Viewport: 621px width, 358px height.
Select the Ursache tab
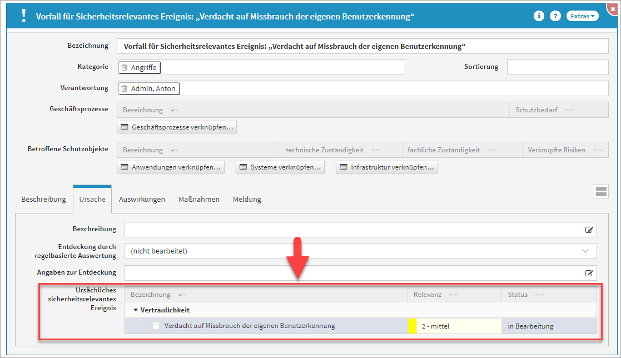point(92,199)
